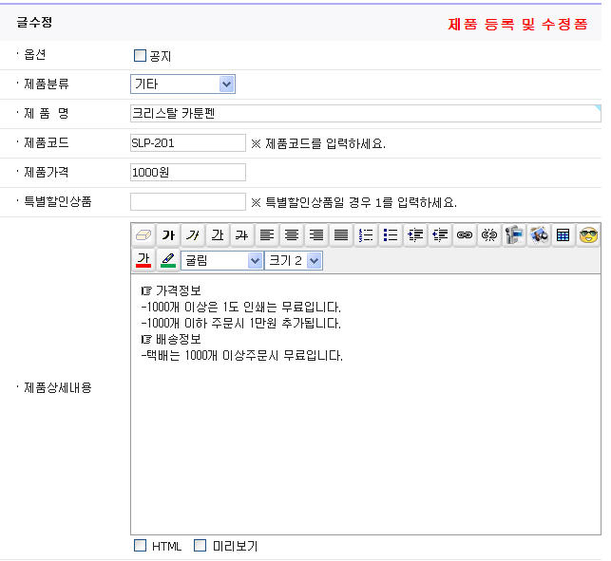Check the 공지 option checkbox

141,56
